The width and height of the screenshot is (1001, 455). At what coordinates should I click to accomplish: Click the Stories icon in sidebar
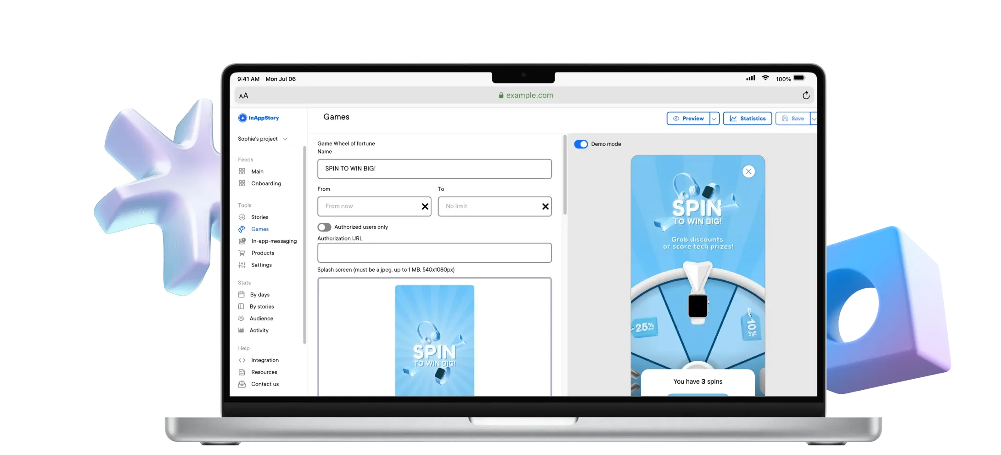pos(242,217)
